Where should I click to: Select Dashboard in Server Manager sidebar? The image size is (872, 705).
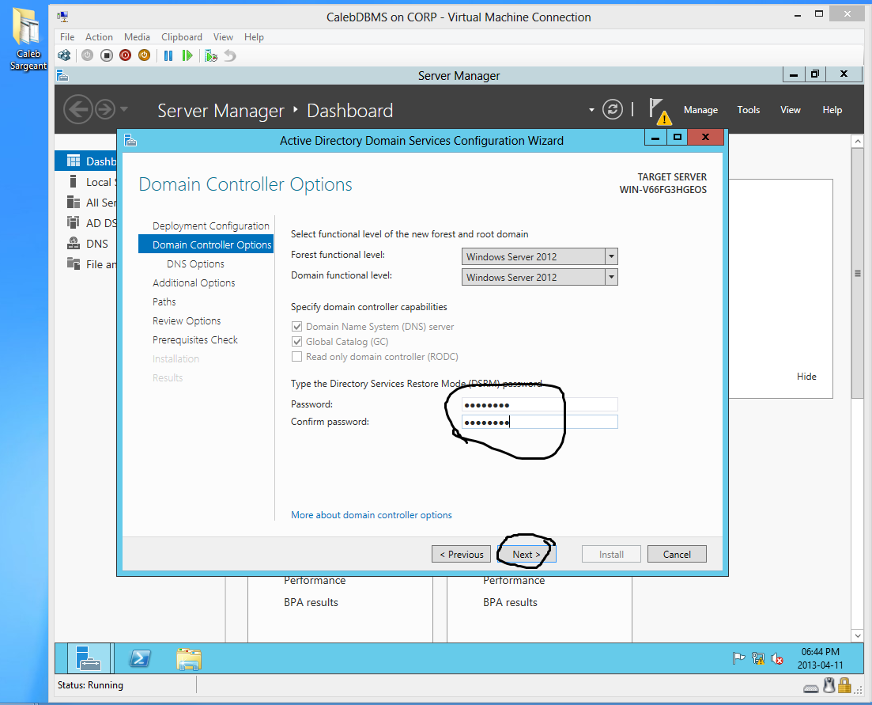click(x=86, y=161)
